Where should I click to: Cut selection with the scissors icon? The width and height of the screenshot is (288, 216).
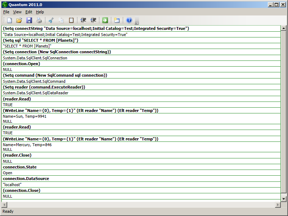(x=51, y=20)
